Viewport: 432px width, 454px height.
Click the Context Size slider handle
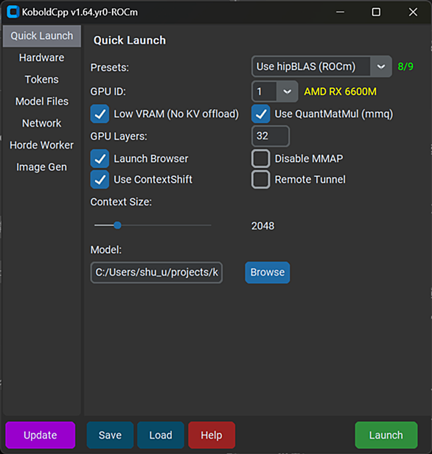click(117, 226)
